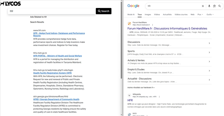The width and height of the screenshot is (224, 116).
Task: Open the Actualité - Discussions sitelink title
Action: click(139, 79)
